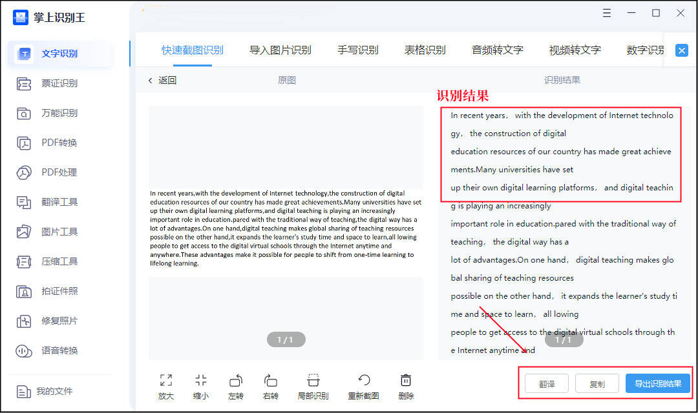698x413 pixels.
Task: Click the 导出识别结果 button
Action: (x=658, y=383)
